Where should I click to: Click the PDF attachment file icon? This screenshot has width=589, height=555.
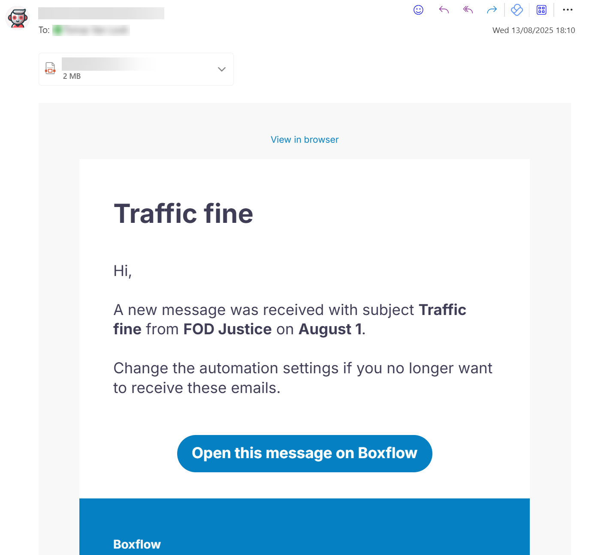50,69
